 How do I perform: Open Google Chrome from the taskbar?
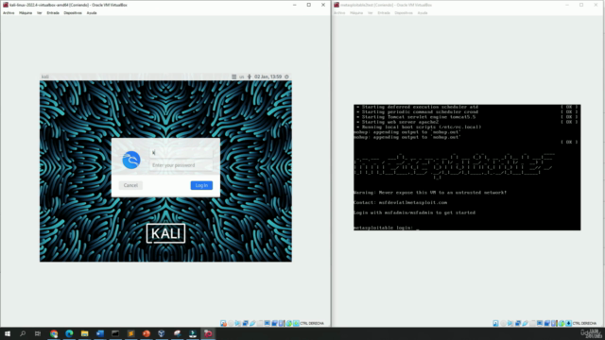(54, 333)
